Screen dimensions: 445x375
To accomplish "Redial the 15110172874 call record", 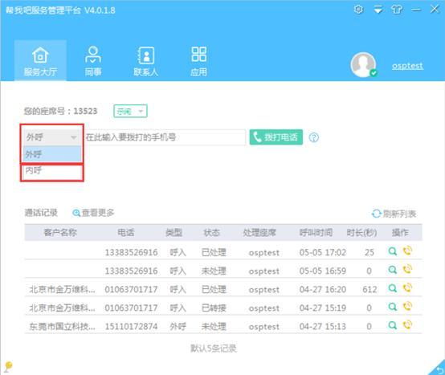I will click(407, 324).
